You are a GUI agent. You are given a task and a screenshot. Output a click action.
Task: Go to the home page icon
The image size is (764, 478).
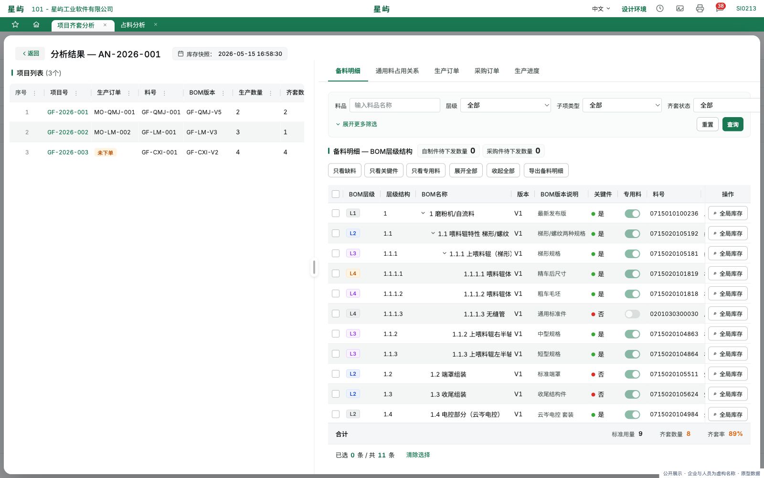[x=36, y=25]
